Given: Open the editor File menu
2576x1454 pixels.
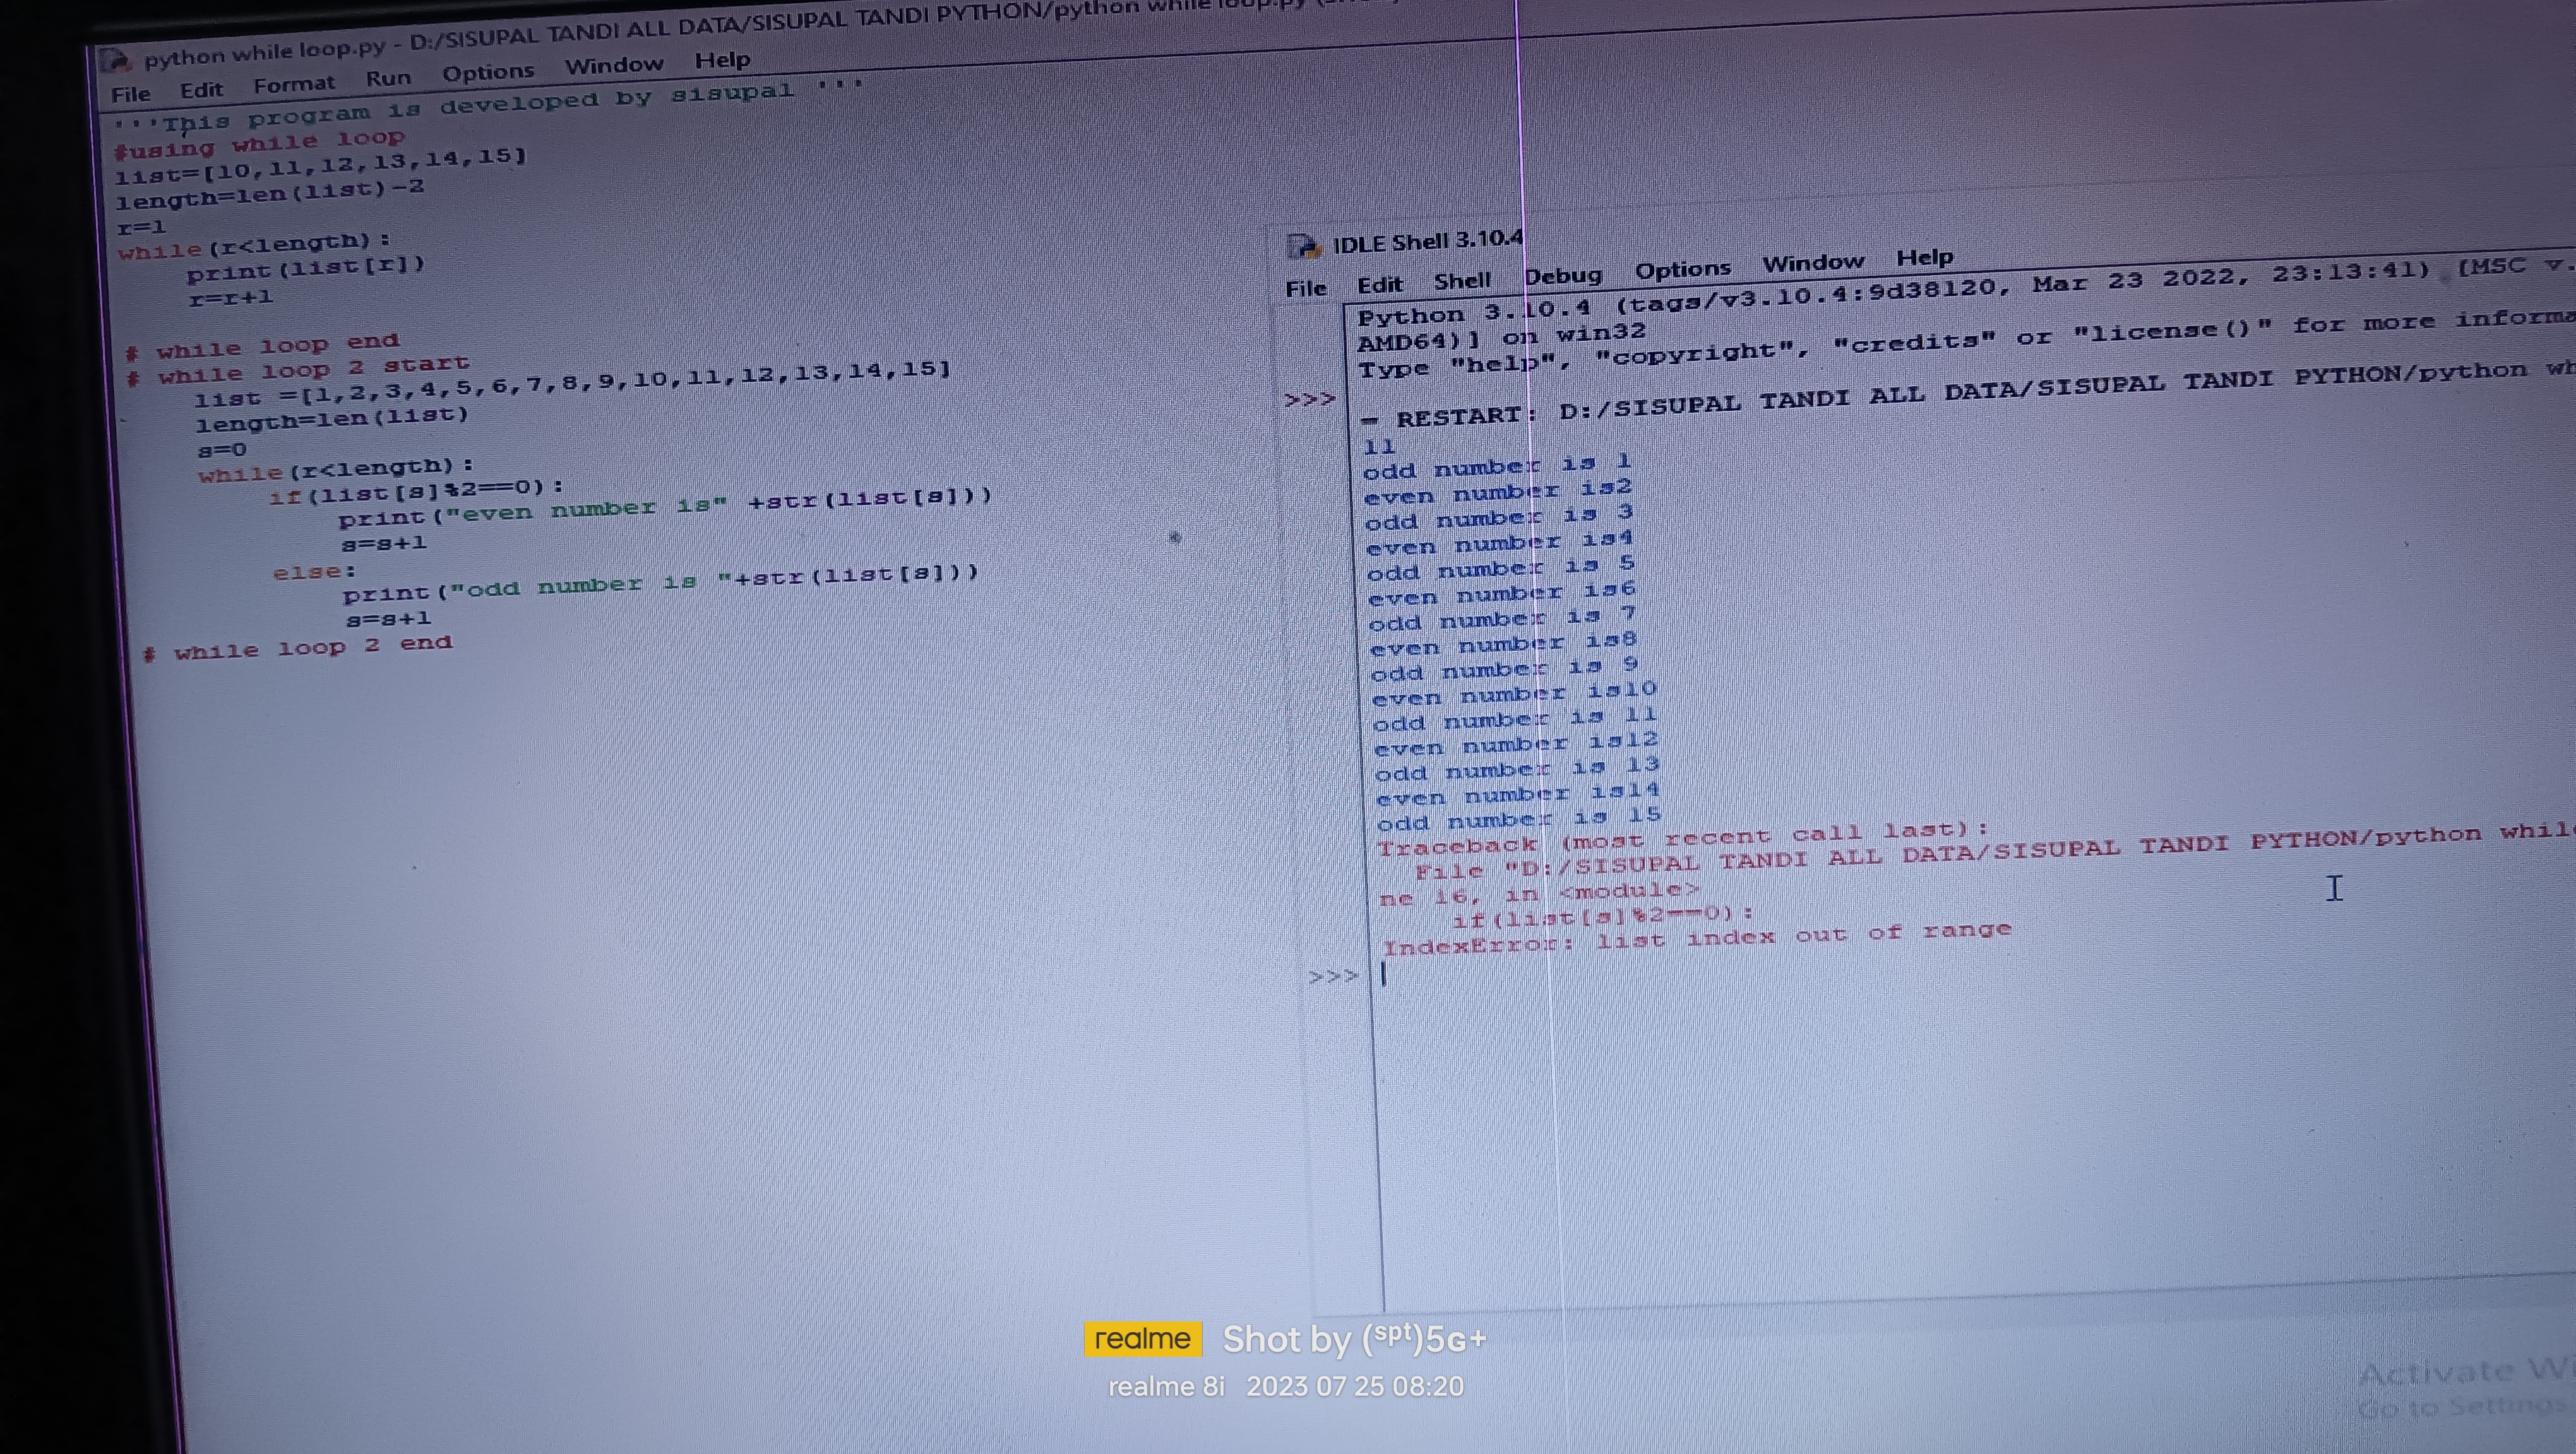Looking at the screenshot, I should tap(131, 94).
